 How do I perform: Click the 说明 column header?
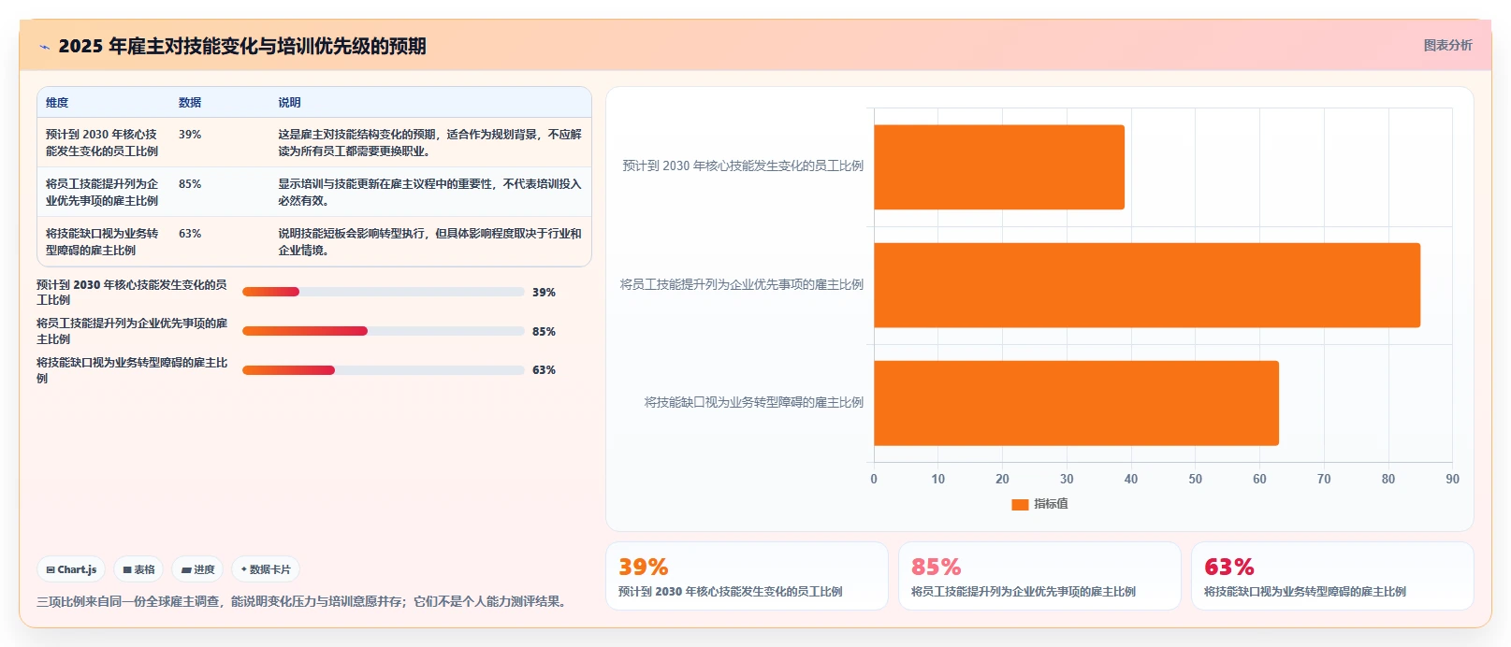click(289, 103)
